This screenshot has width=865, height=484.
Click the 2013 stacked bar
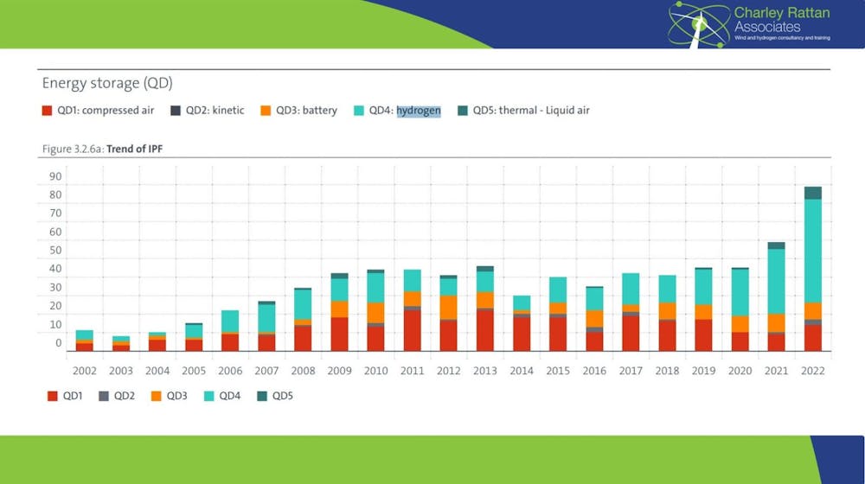(x=485, y=309)
